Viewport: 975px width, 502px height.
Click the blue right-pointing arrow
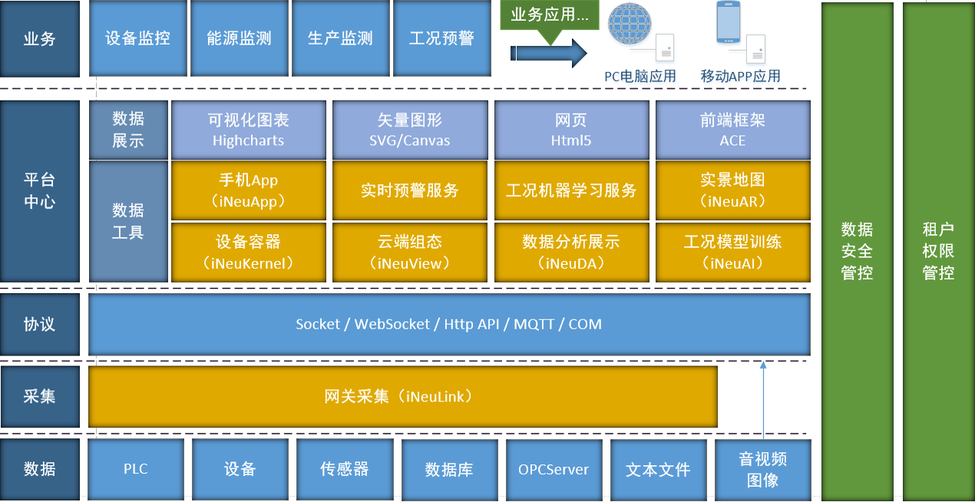(x=549, y=52)
